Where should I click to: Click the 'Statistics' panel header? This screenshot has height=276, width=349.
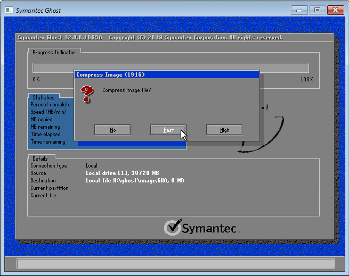(x=44, y=97)
